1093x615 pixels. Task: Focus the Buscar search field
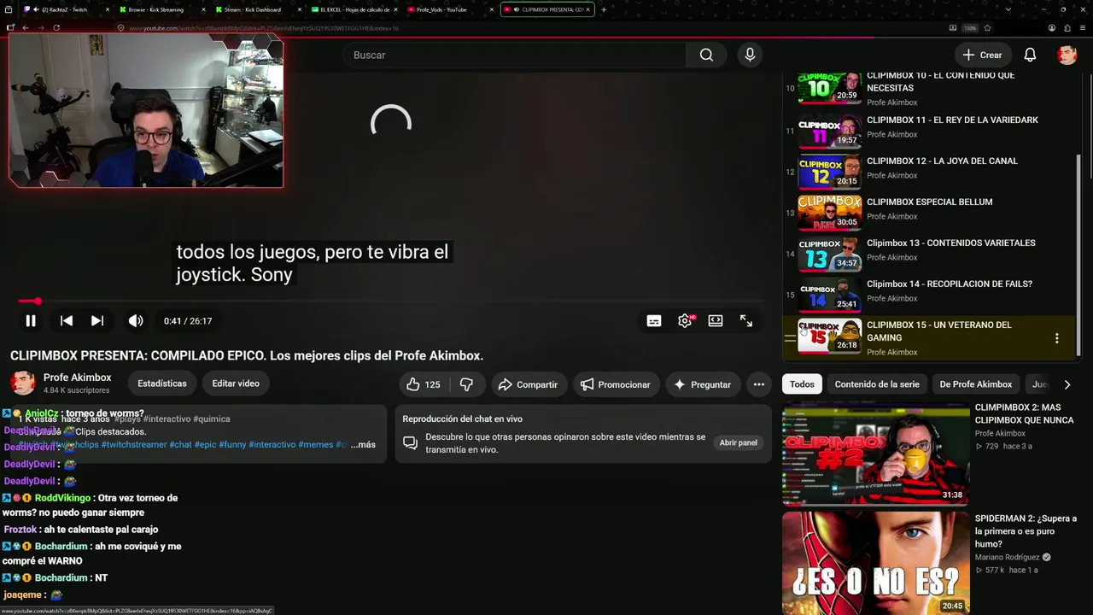click(515, 55)
